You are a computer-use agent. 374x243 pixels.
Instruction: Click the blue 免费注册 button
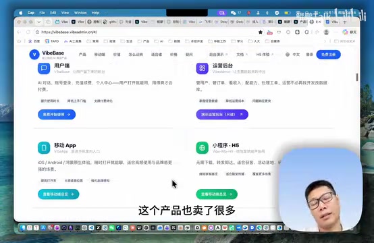tap(329, 55)
